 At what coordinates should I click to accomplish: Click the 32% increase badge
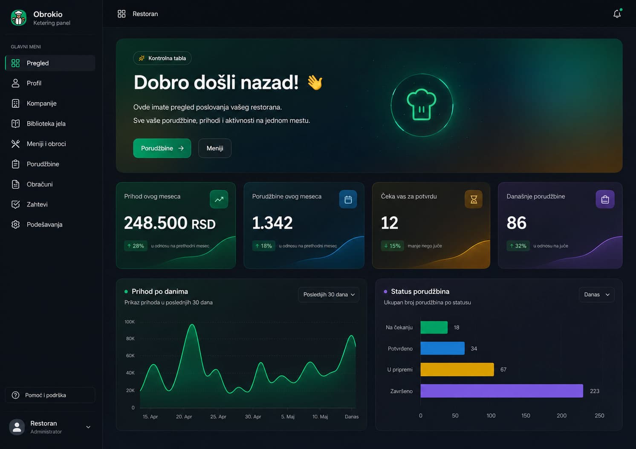(518, 246)
